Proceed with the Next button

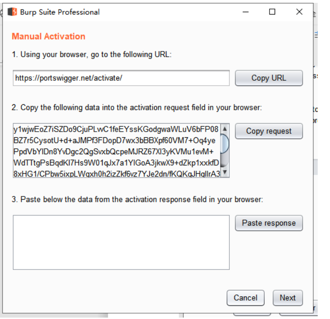pos(287,298)
